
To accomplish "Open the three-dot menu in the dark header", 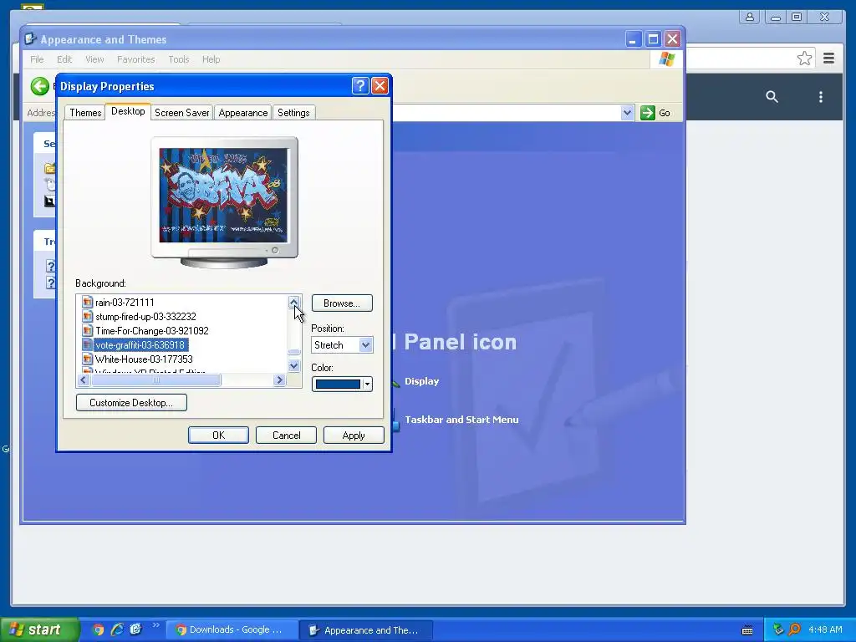I will pos(821,97).
